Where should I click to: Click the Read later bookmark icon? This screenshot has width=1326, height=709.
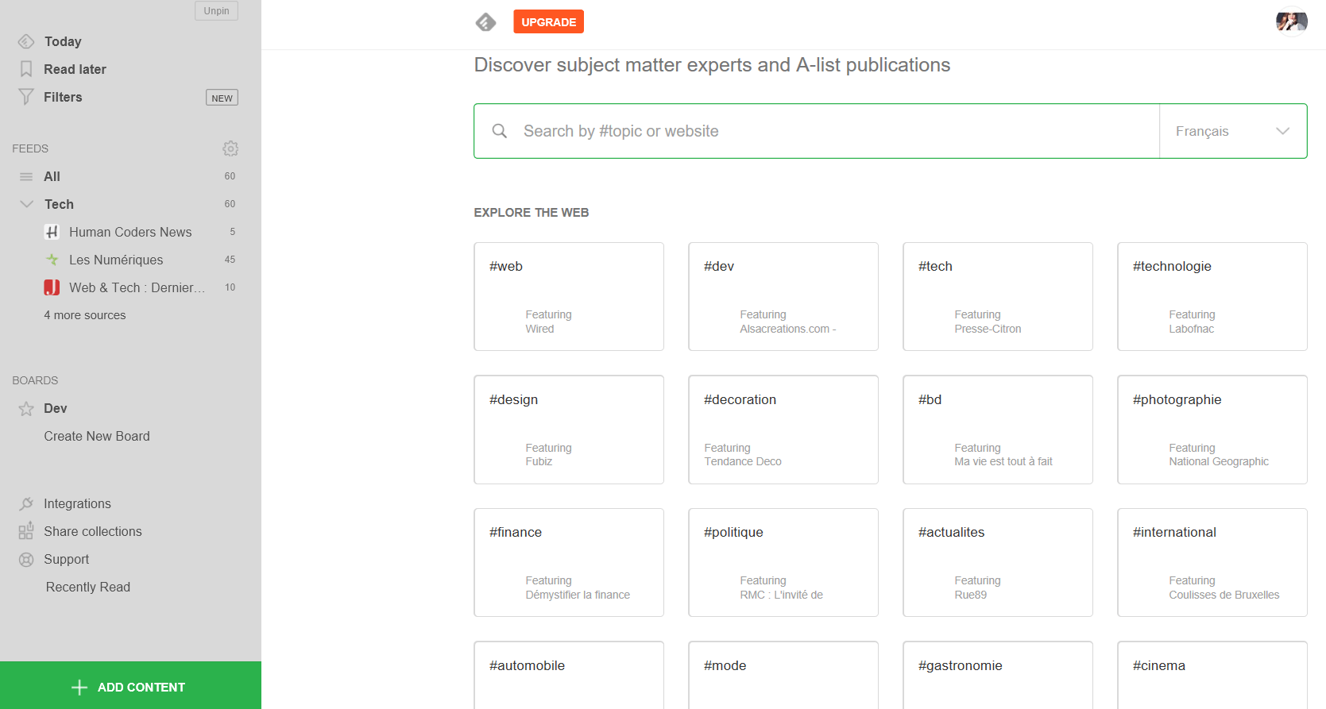pyautogui.click(x=26, y=69)
